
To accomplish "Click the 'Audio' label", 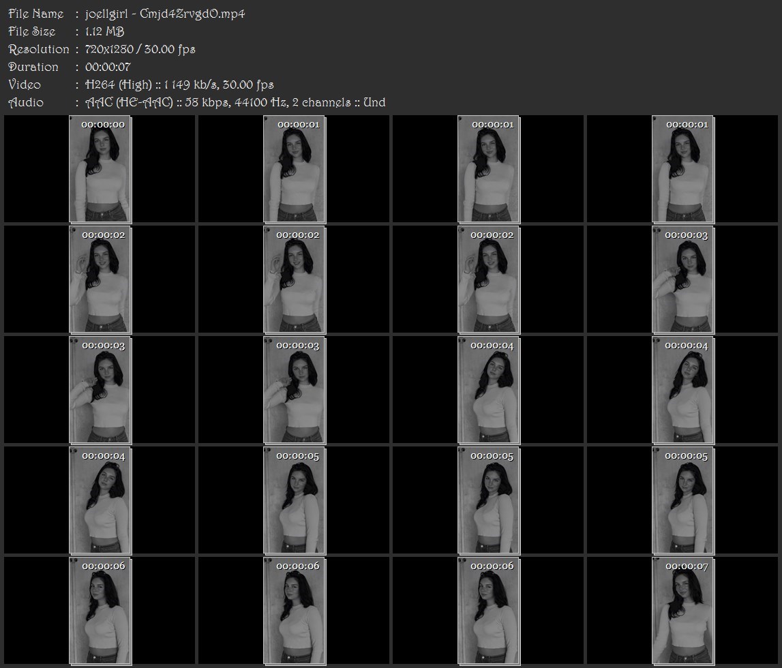I will (x=26, y=103).
